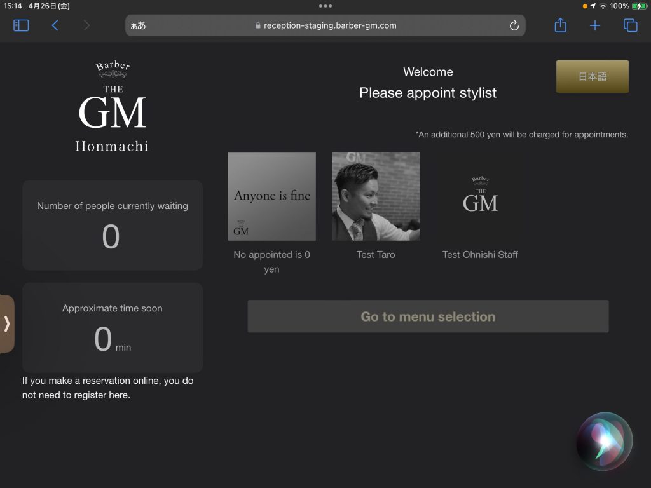
Task: Pick Test Ohnishi Staff stylist
Action: coord(480,196)
